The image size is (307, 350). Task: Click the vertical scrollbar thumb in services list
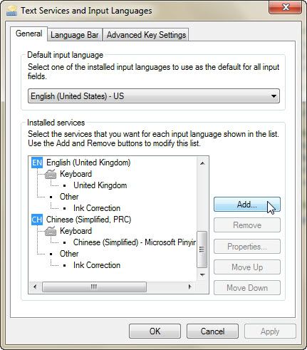pyautogui.click(x=202, y=249)
